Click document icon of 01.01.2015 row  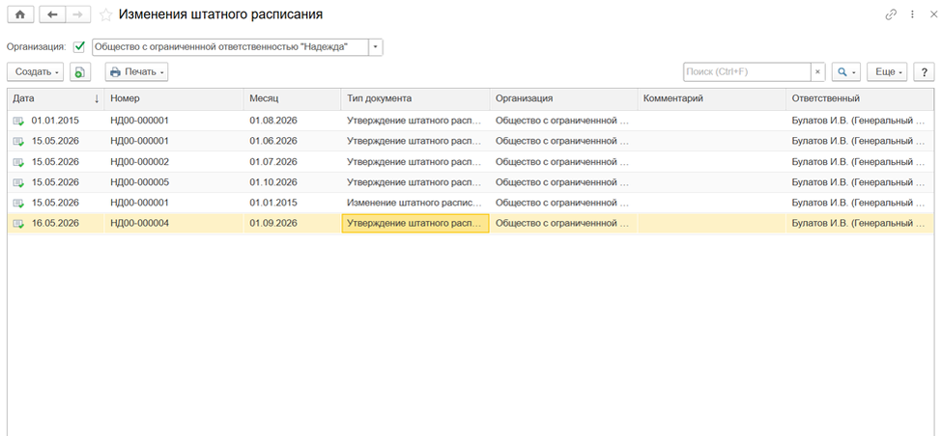[x=19, y=122]
